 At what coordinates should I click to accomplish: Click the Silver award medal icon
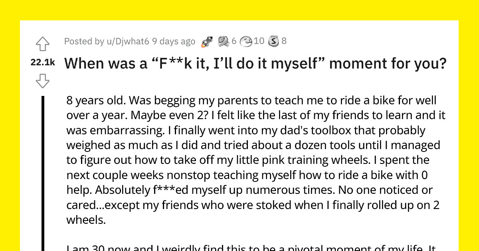tap(274, 40)
